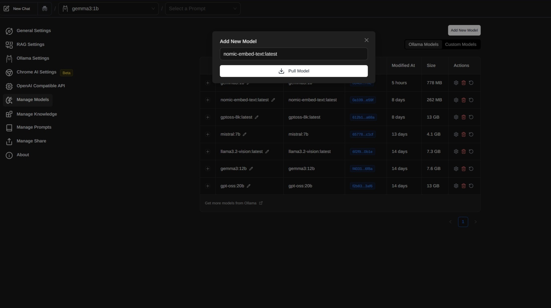Open settings gear for nomic-embed-text:latest
The width and height of the screenshot is (551, 308).
tap(456, 100)
